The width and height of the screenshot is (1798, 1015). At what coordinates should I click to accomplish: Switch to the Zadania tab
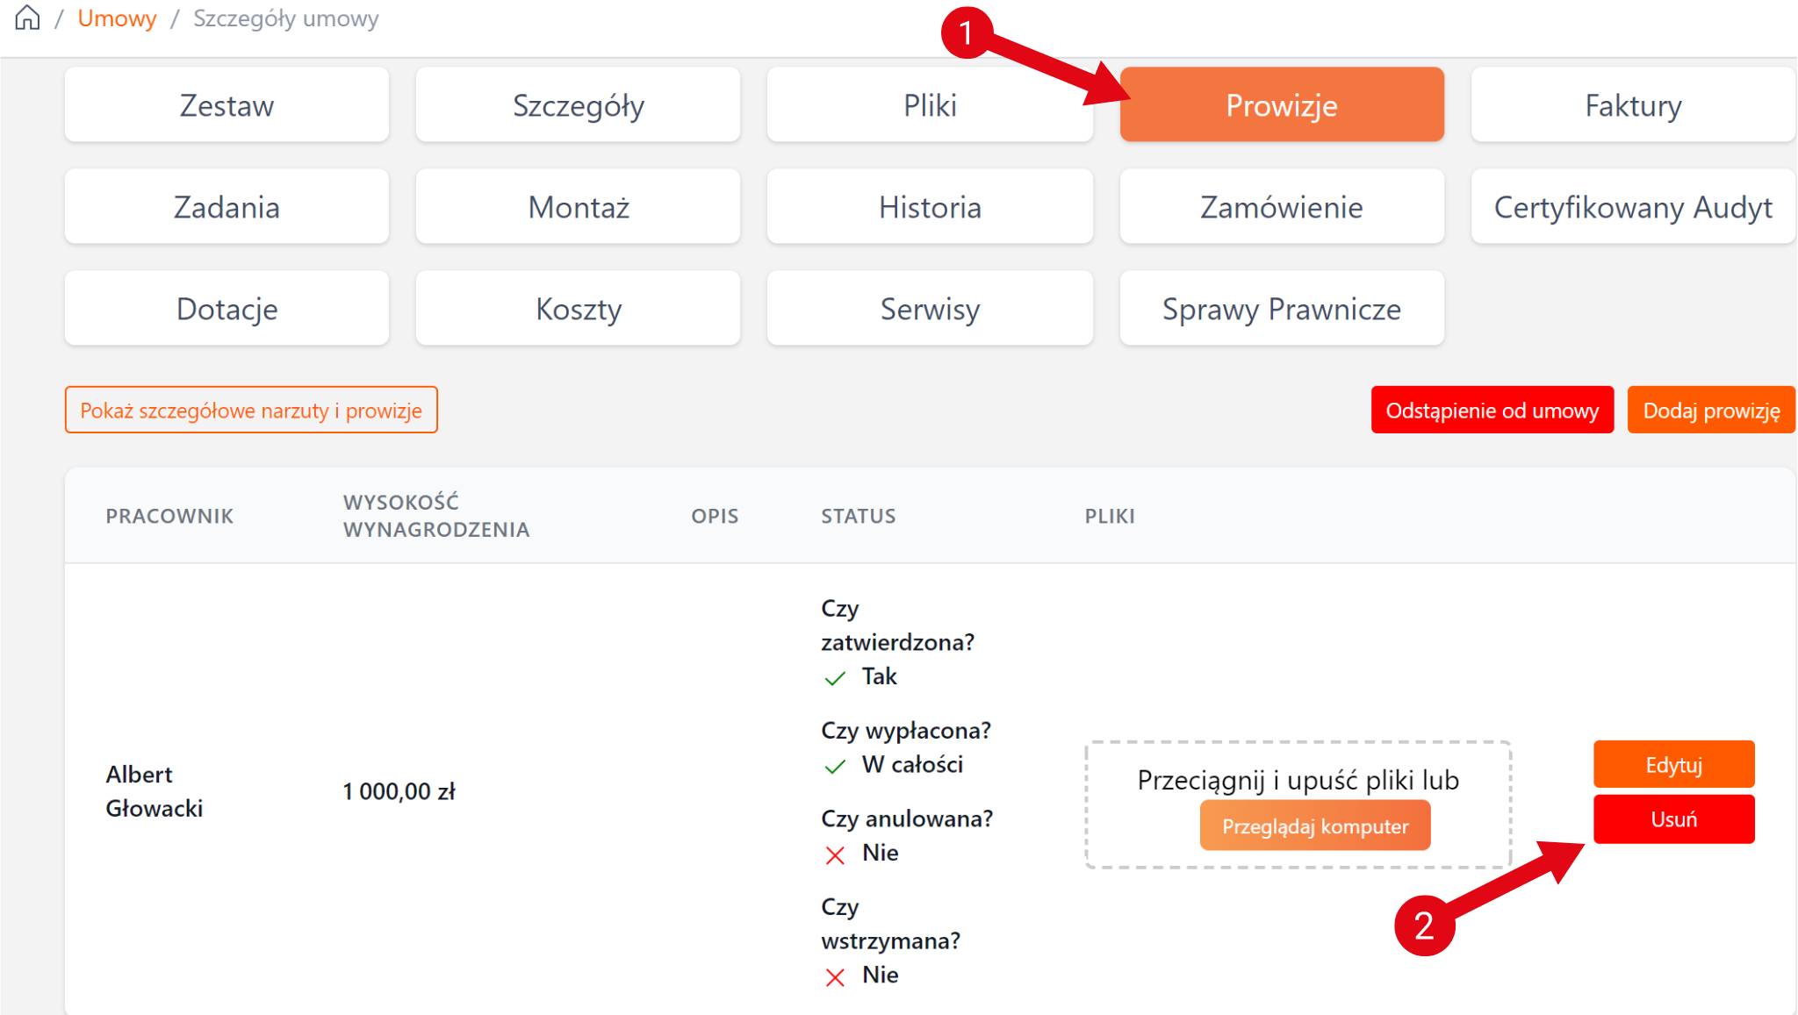(227, 207)
